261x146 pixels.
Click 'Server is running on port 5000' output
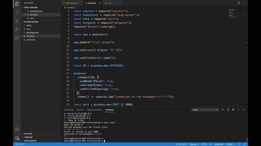81,132
